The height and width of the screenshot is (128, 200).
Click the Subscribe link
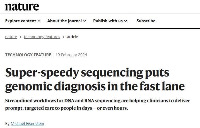(146, 21)
